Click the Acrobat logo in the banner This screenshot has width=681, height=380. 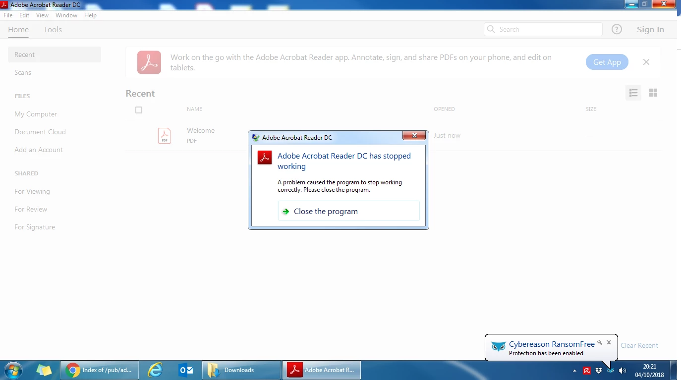pyautogui.click(x=149, y=62)
